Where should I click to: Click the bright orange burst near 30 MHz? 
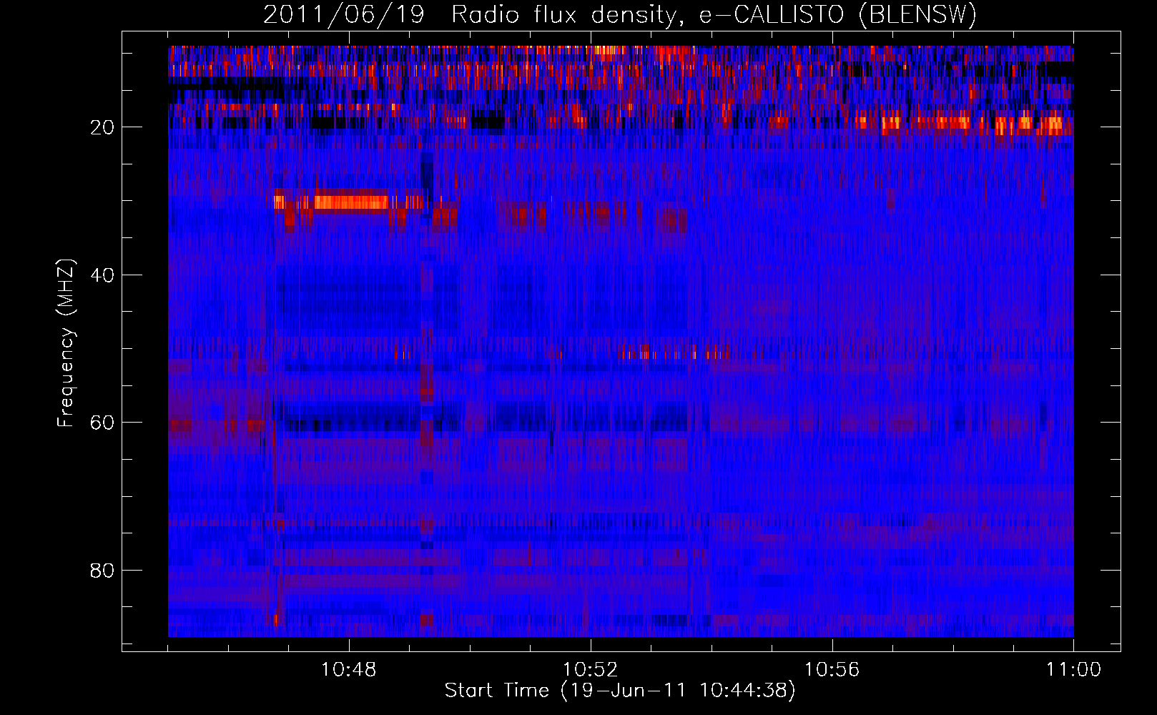coord(350,202)
